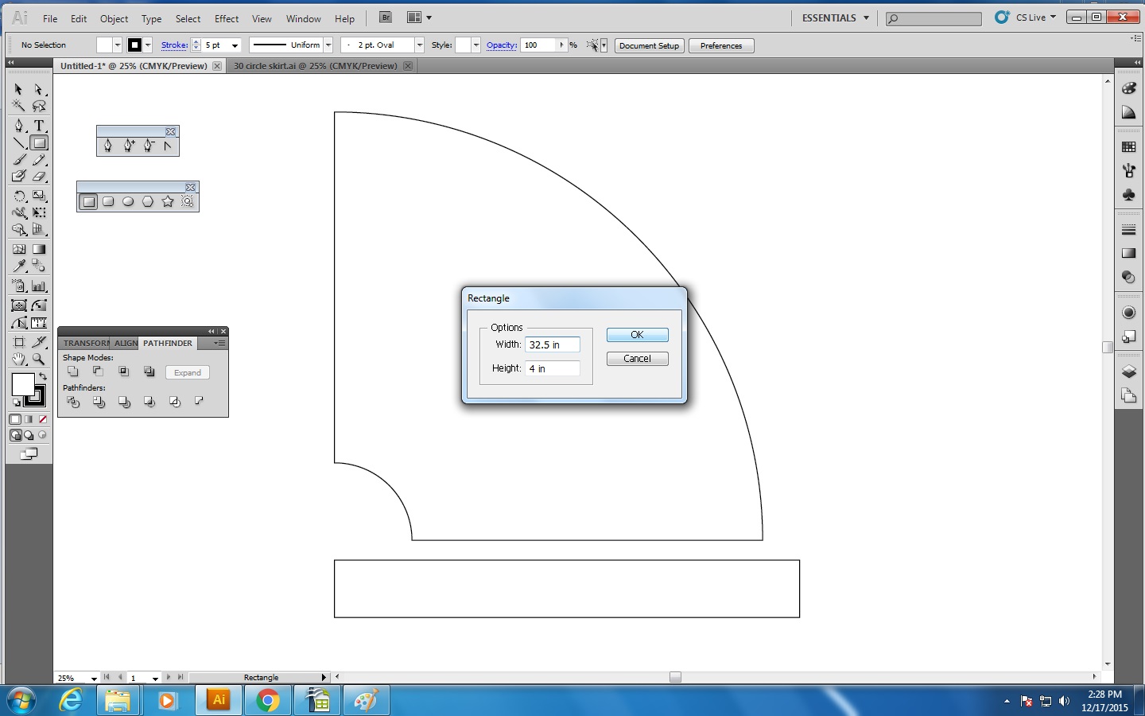The height and width of the screenshot is (716, 1145).
Task: Open the ESSENTIALS workspace dropdown
Action: pyautogui.click(x=835, y=18)
